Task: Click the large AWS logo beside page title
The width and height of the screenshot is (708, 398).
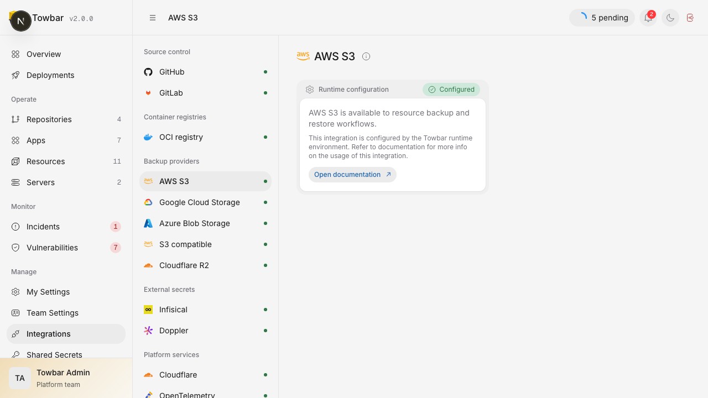Action: 303,56
